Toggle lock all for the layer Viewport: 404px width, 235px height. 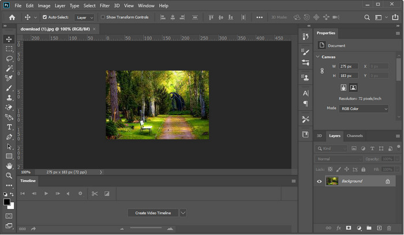tap(363, 170)
